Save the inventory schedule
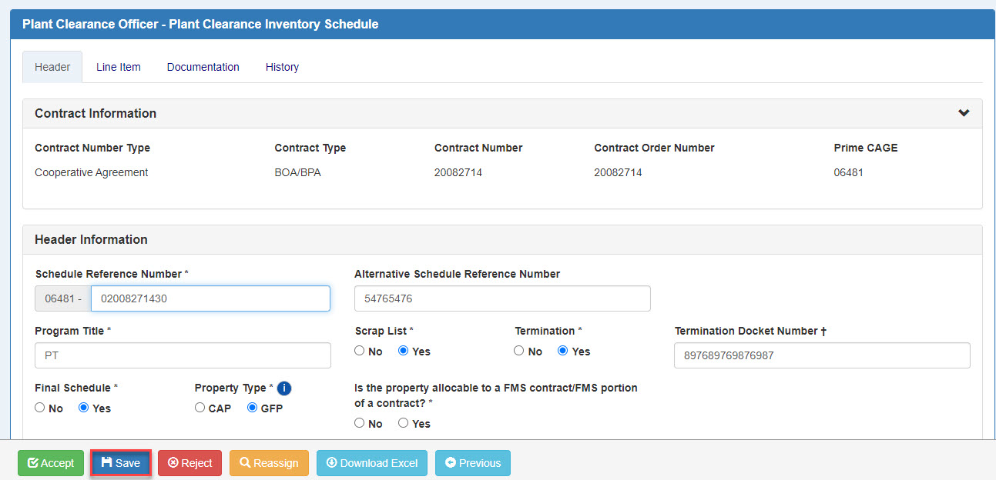The height and width of the screenshot is (480, 996). [121, 463]
